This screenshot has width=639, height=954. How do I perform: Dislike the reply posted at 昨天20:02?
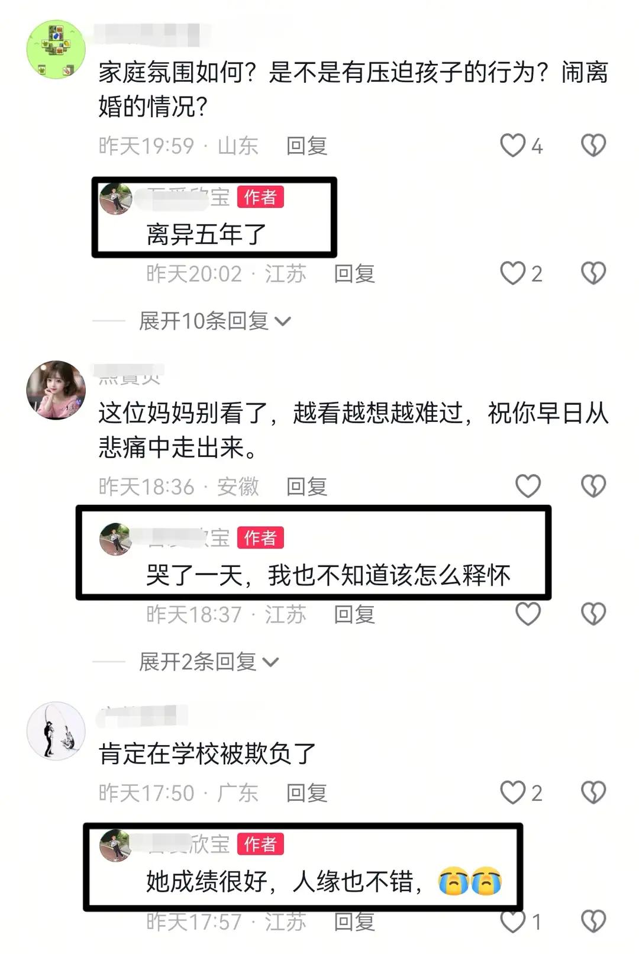[593, 273]
